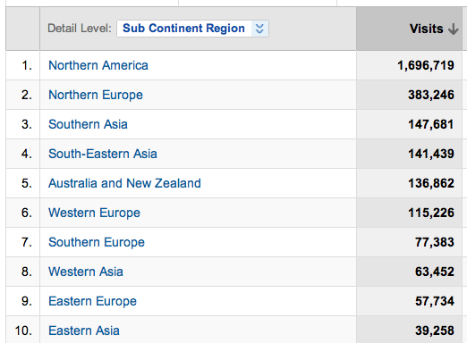Select row number 10 cell
This screenshot has height=343, width=467.
pos(23,330)
